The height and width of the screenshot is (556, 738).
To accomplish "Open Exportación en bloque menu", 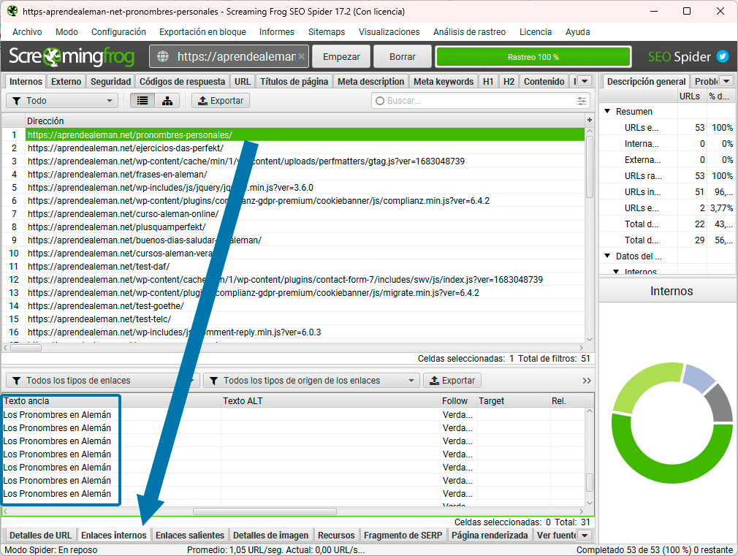I will coord(202,32).
